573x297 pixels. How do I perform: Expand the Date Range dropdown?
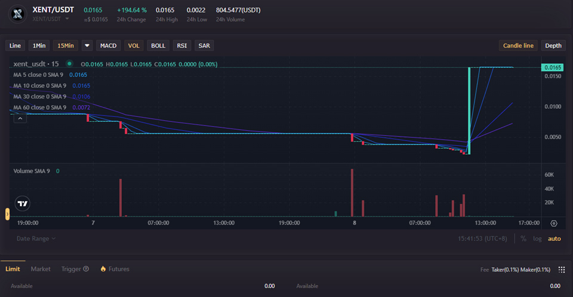click(x=36, y=238)
